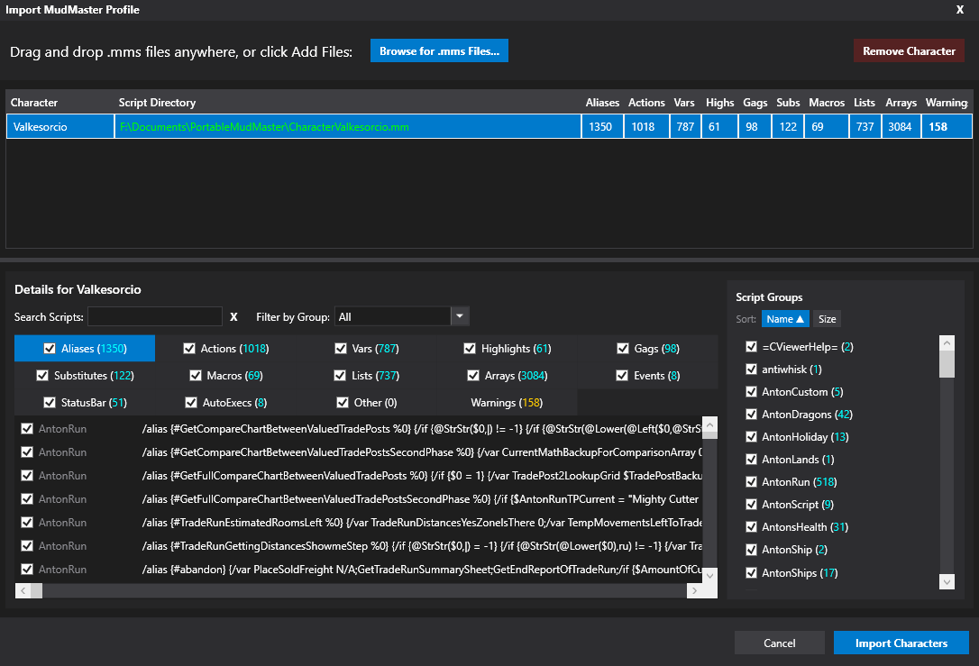Uncheck the AntonDragons (42) script group
Screen dimensions: 979x666
[x=751, y=414]
